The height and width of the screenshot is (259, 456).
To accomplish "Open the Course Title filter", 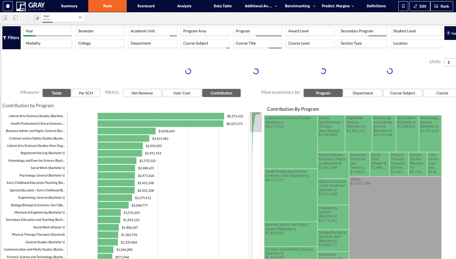I will [x=258, y=44].
